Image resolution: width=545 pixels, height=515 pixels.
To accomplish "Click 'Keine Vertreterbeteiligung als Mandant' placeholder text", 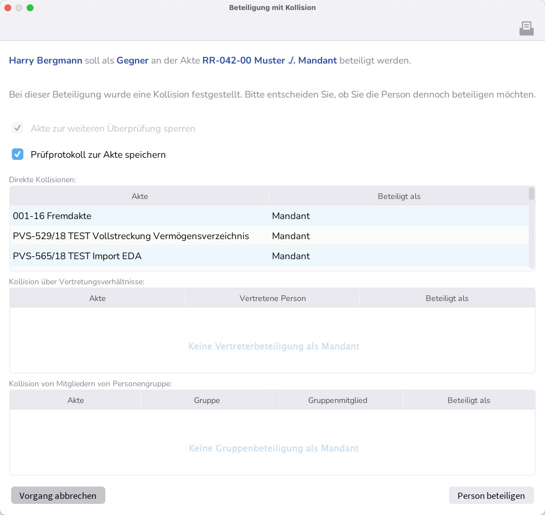I will [x=274, y=346].
